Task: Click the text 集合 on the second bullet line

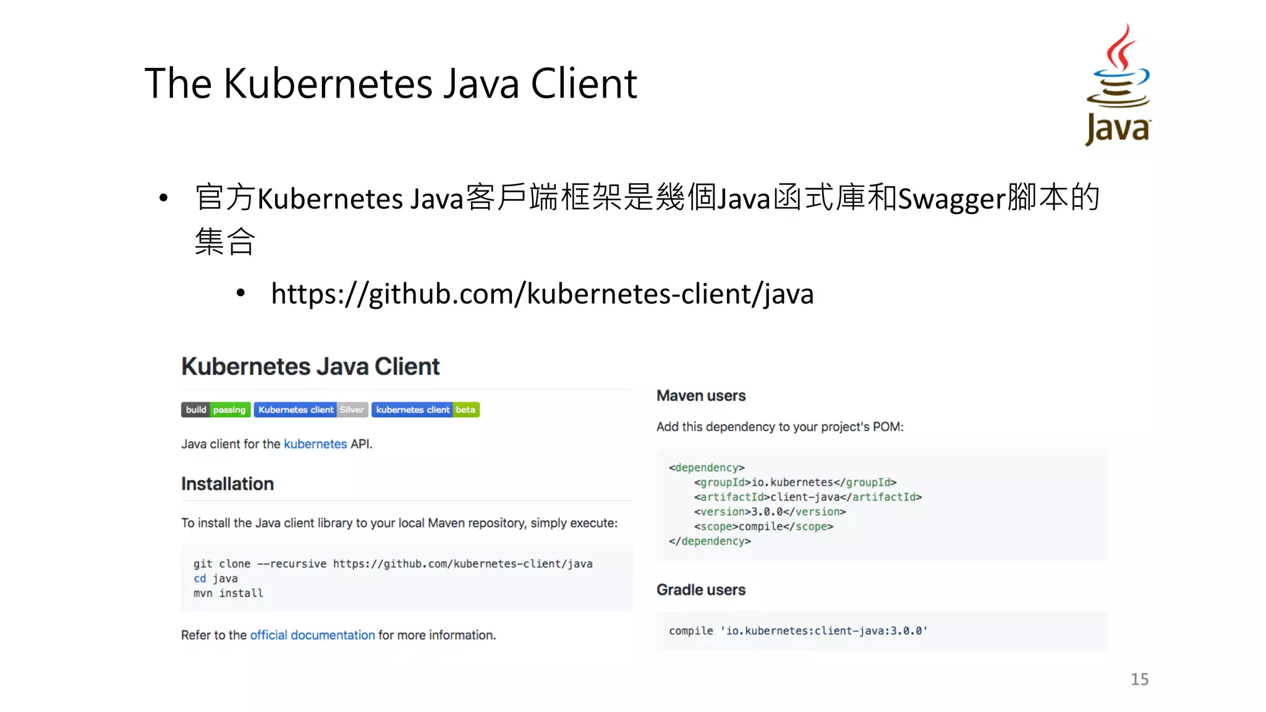Action: point(225,241)
